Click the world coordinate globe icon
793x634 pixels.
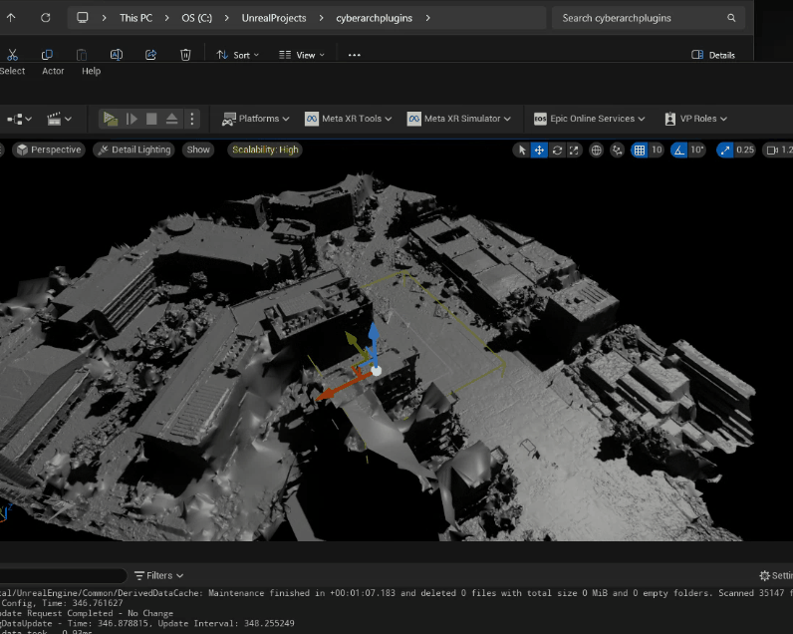(597, 150)
